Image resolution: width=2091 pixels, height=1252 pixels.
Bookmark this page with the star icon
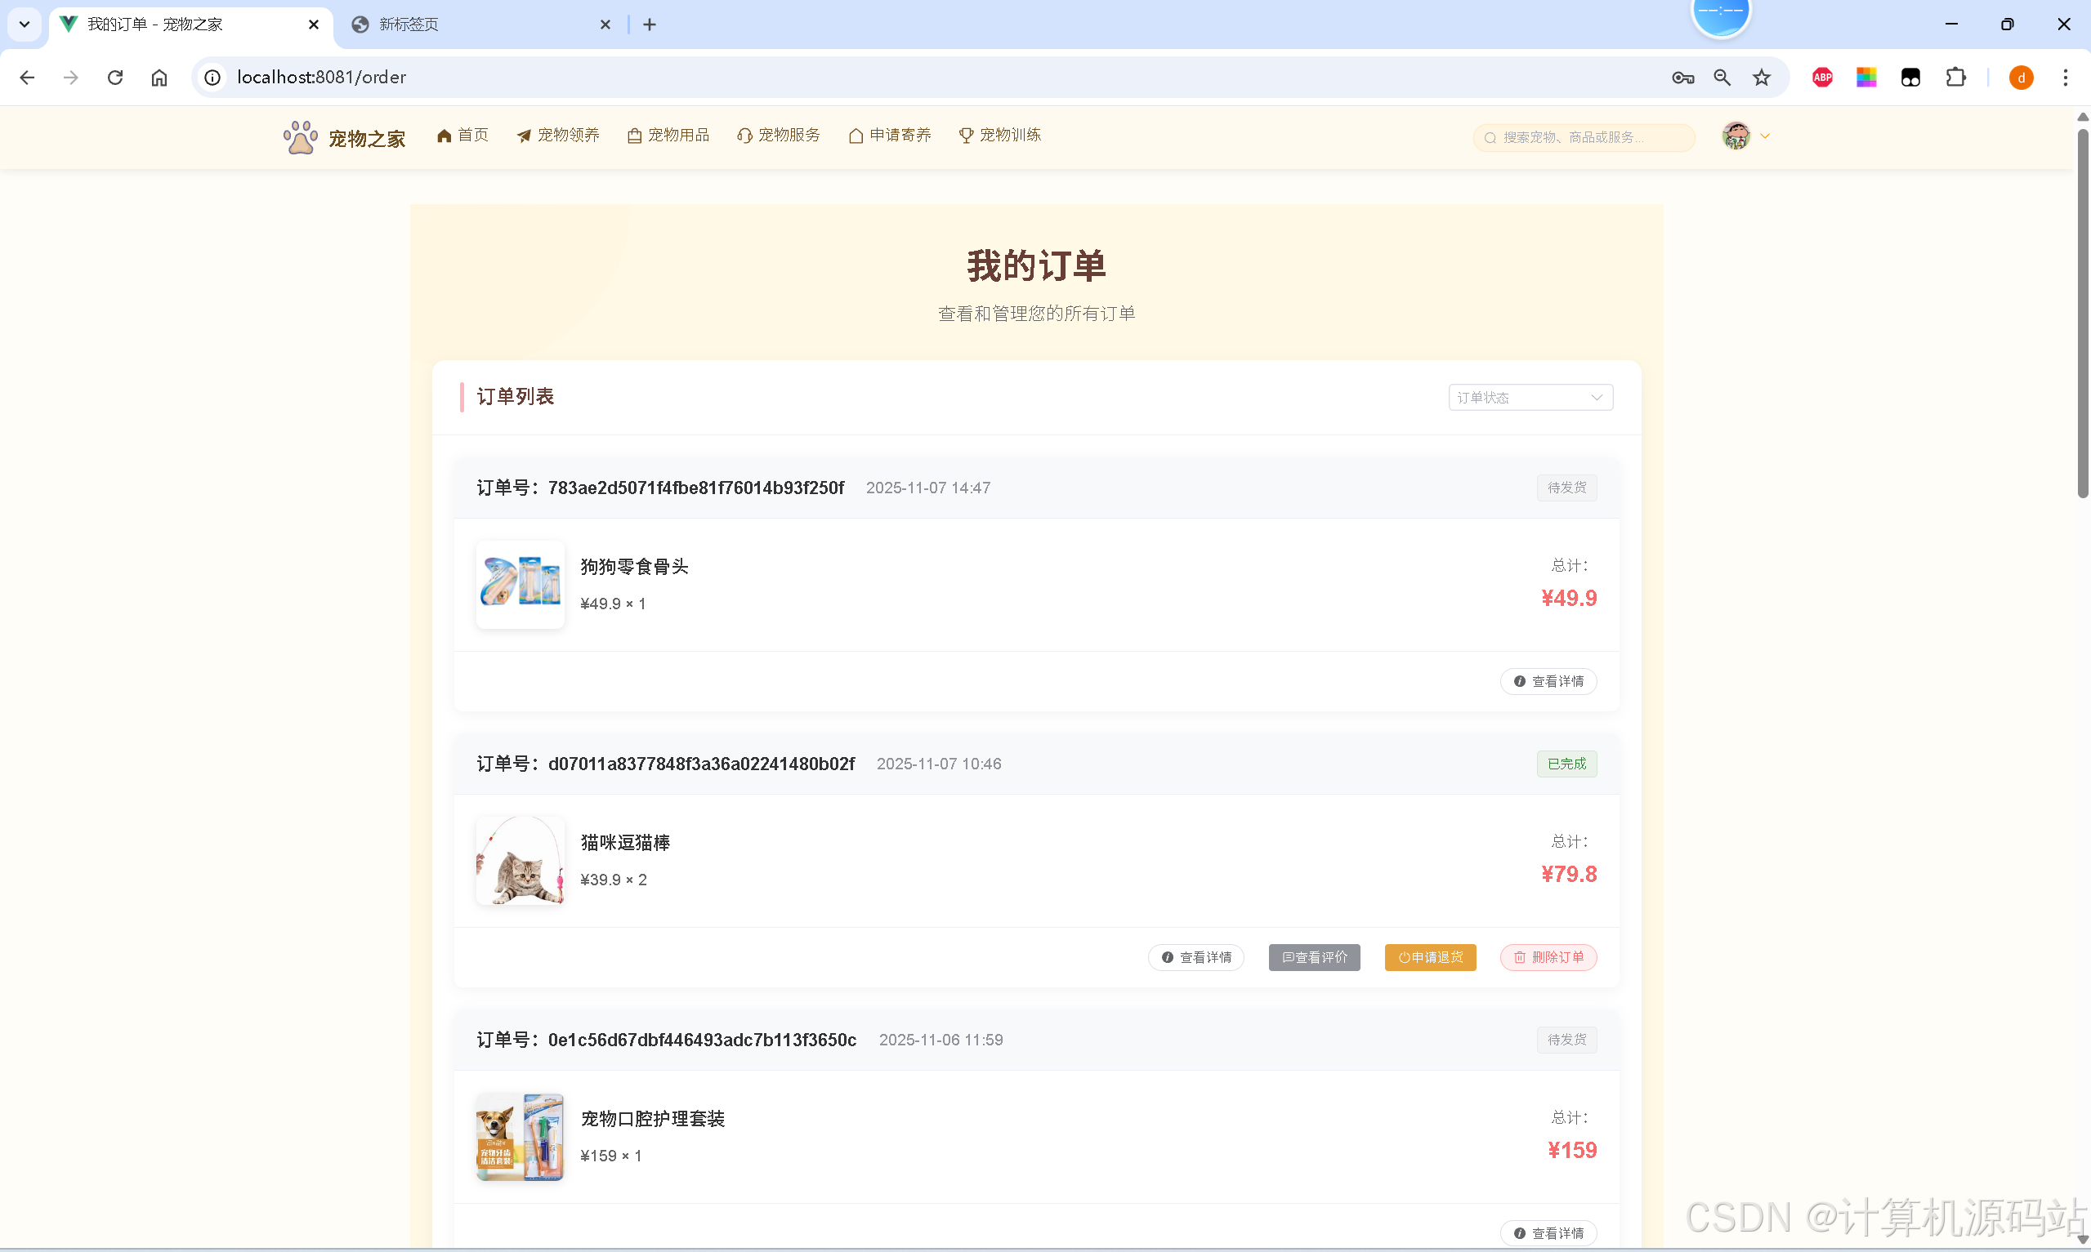[x=1762, y=78]
